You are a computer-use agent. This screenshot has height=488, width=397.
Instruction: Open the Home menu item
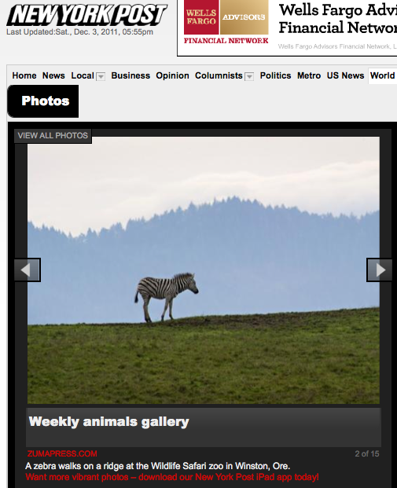click(x=24, y=75)
